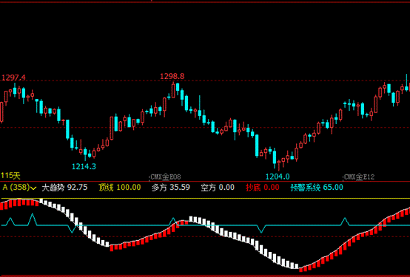Click the 大趋势 92.75 indicator label
This screenshot has width=410, height=277.
(64, 187)
